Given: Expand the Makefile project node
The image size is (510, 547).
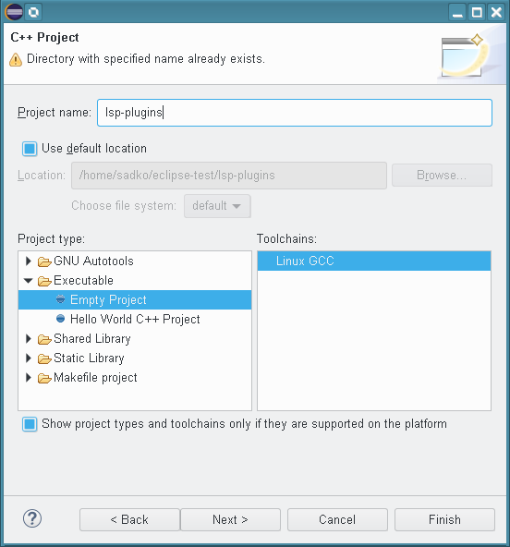Looking at the screenshot, I should [x=29, y=378].
